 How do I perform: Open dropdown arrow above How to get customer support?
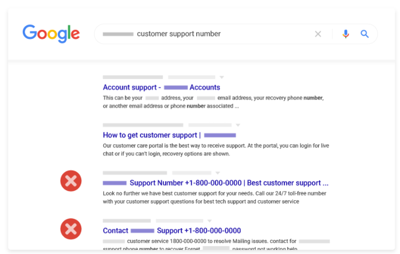(238, 125)
